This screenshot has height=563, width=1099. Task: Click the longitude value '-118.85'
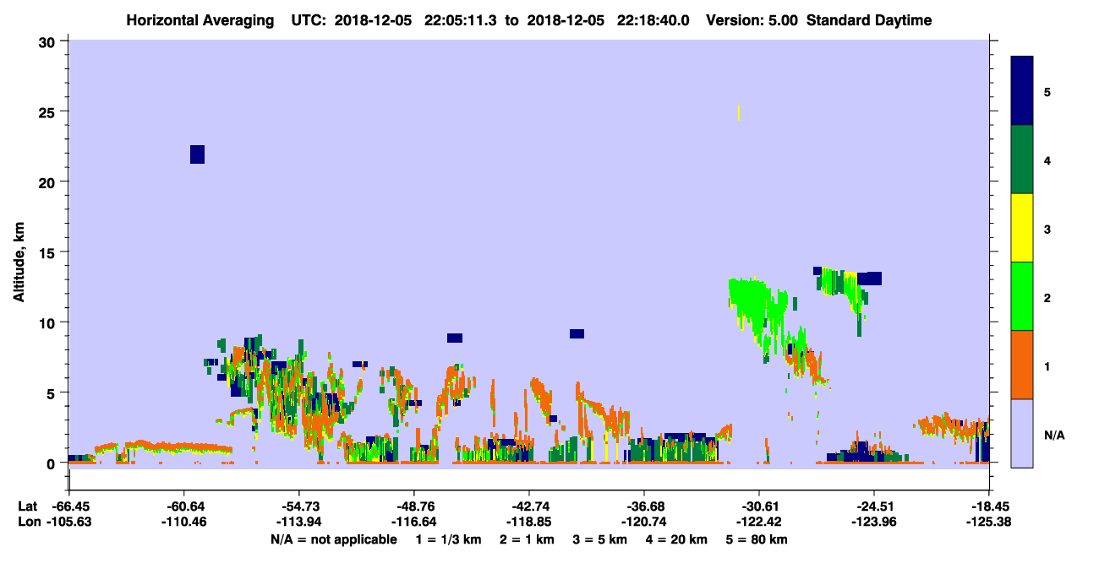[529, 522]
